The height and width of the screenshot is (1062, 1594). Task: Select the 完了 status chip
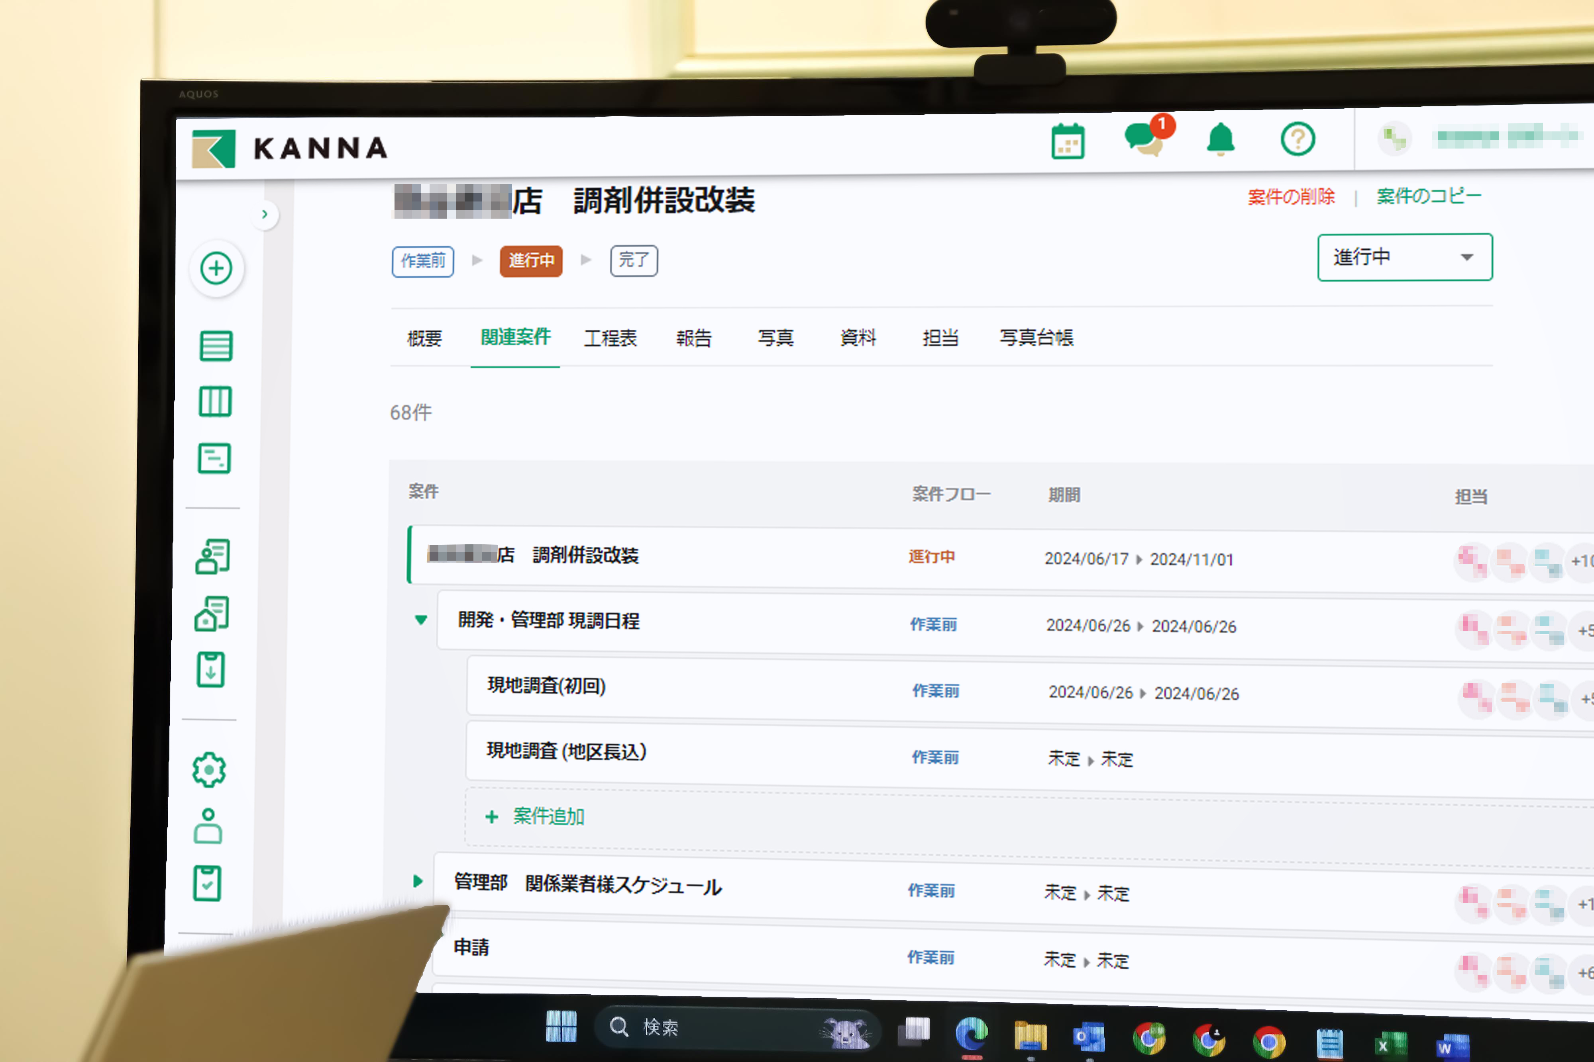[633, 260]
